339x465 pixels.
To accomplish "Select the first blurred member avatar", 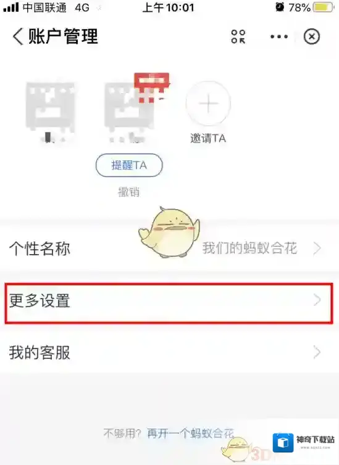I will point(50,107).
